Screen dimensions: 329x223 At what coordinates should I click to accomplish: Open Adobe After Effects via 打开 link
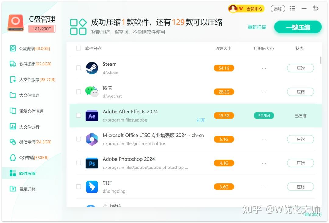(x=200, y=120)
